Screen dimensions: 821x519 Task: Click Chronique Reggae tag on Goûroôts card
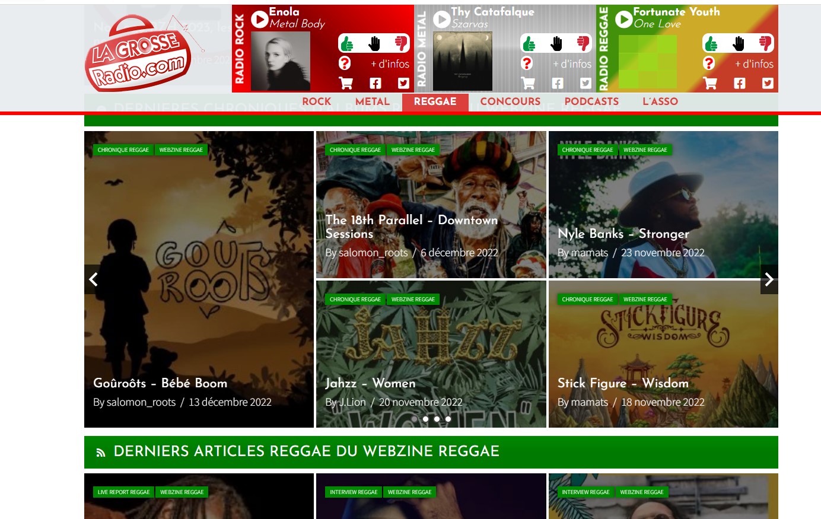123,150
